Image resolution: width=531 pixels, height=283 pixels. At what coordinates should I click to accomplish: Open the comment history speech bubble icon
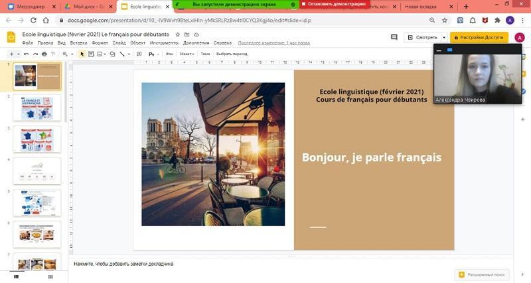click(x=394, y=37)
